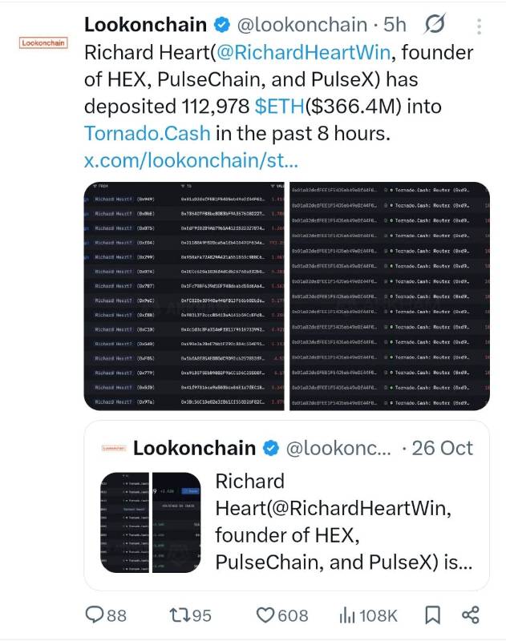Click the Lookonchain profile avatar
506x641 pixels.
click(43, 42)
